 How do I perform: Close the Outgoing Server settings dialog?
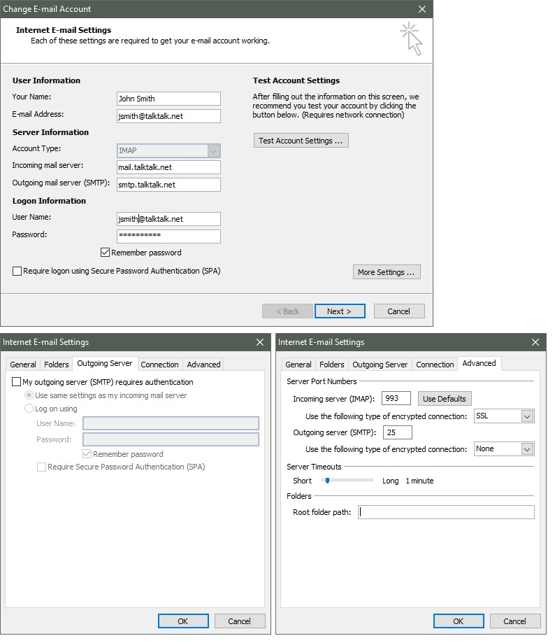coord(260,342)
